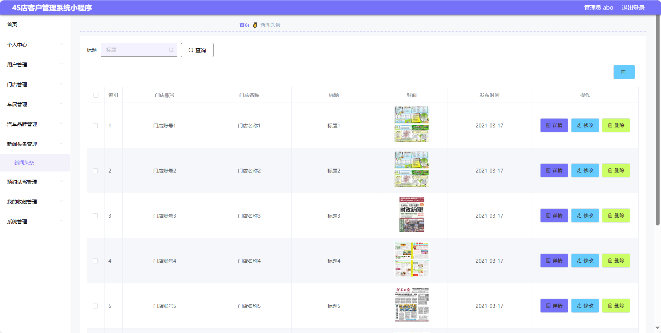
Task: Expand the 车展管理 sidebar menu
Action: tap(35, 104)
